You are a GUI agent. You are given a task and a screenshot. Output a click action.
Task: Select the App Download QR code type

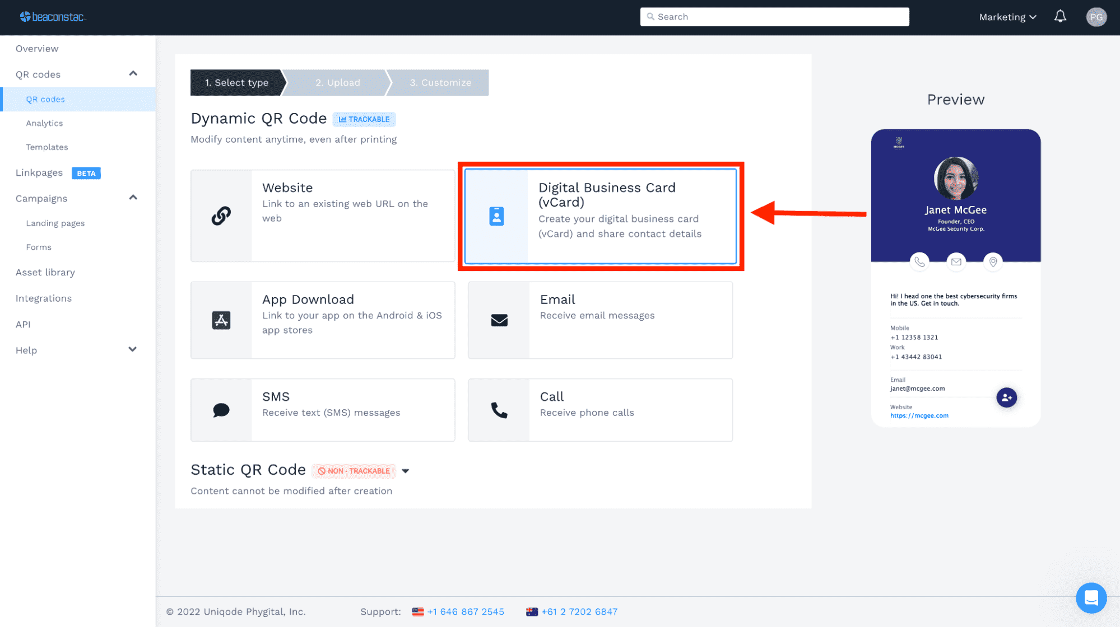pos(324,320)
